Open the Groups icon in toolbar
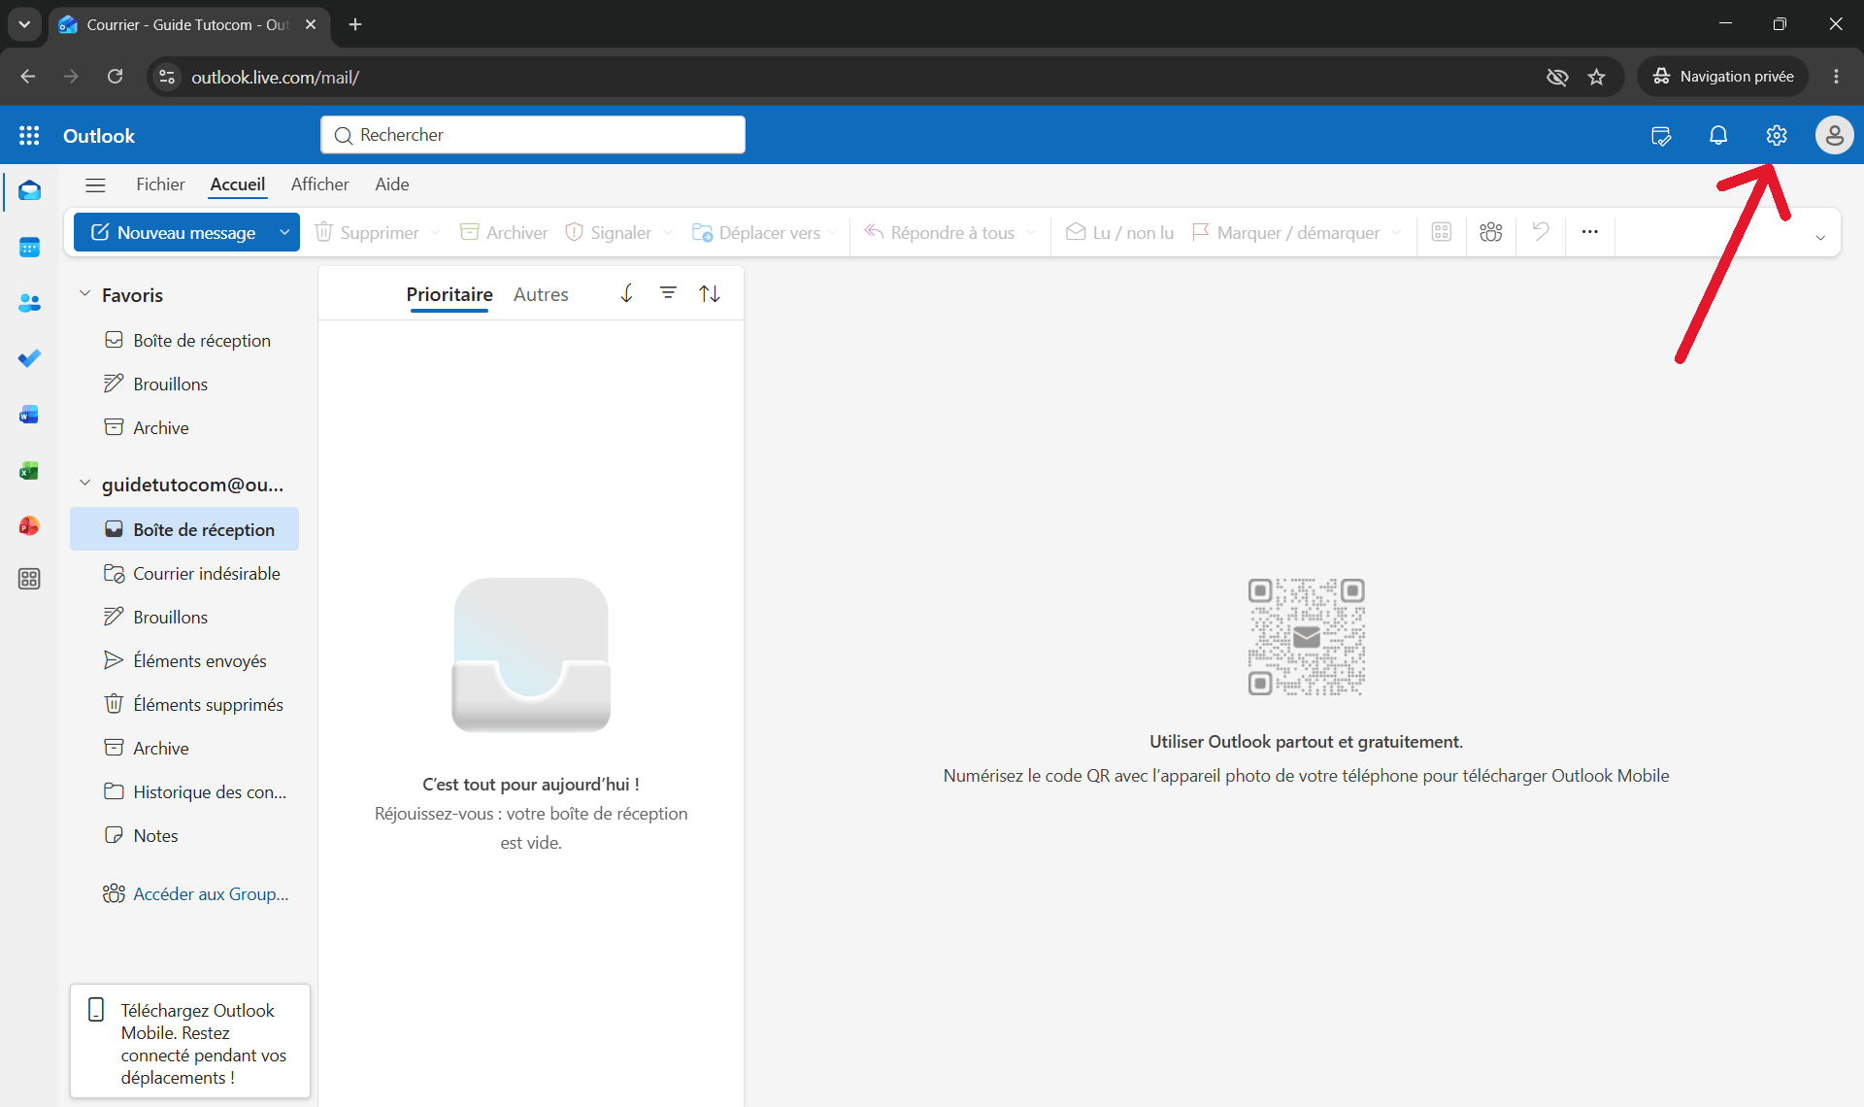Screen dimensions: 1864x1107 click(x=1491, y=232)
